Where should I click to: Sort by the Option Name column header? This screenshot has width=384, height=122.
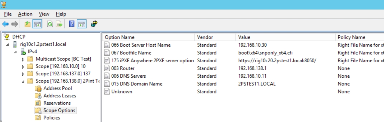click(120, 37)
